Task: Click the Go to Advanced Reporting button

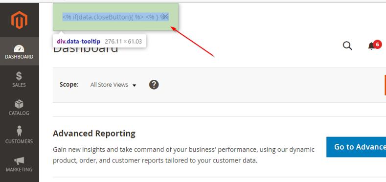Action: pyautogui.click(x=356, y=147)
